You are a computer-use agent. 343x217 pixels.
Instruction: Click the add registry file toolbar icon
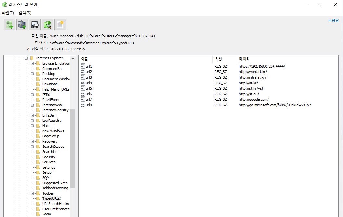tap(9, 24)
